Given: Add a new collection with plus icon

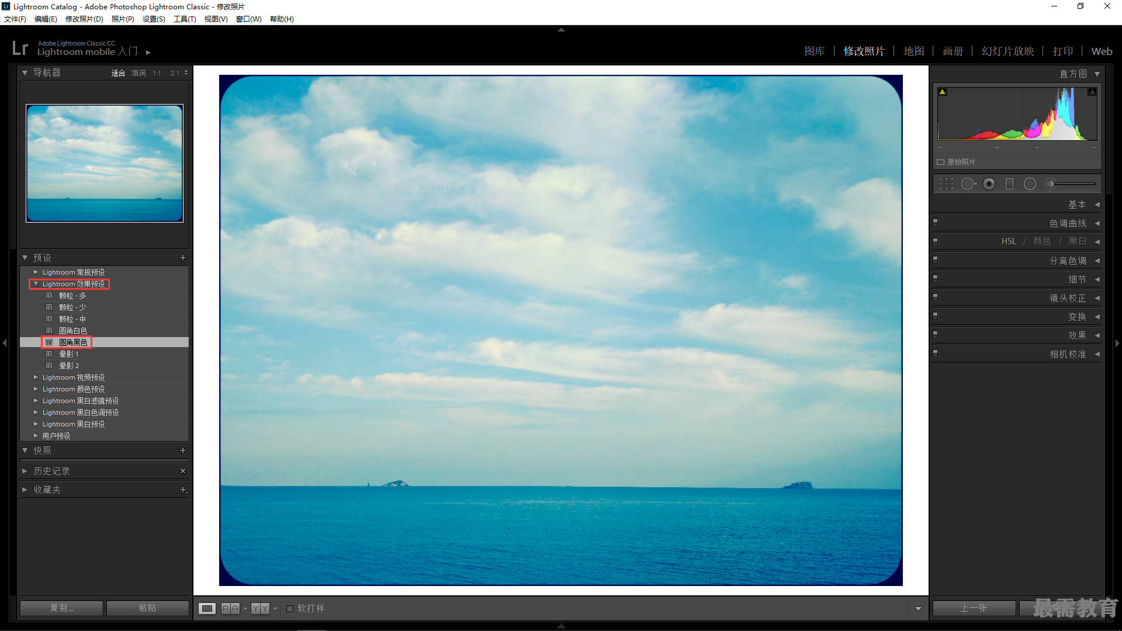Looking at the screenshot, I should (183, 490).
